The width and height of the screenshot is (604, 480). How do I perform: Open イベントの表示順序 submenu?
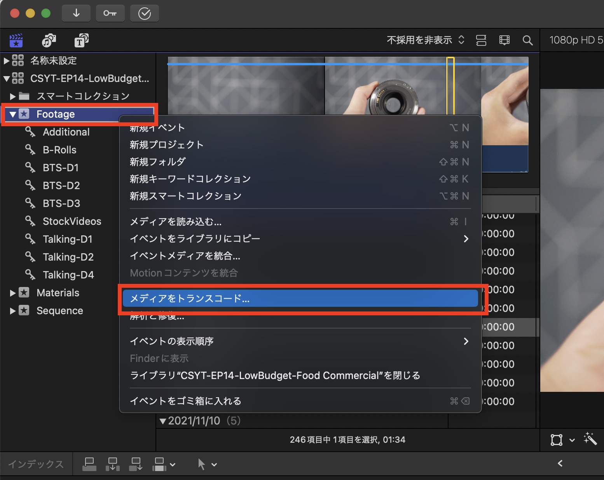click(300, 341)
